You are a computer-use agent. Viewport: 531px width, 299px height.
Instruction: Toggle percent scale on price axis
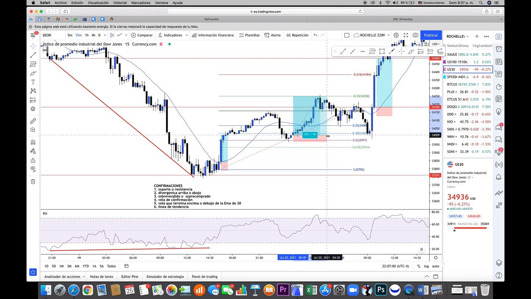click(x=419, y=266)
